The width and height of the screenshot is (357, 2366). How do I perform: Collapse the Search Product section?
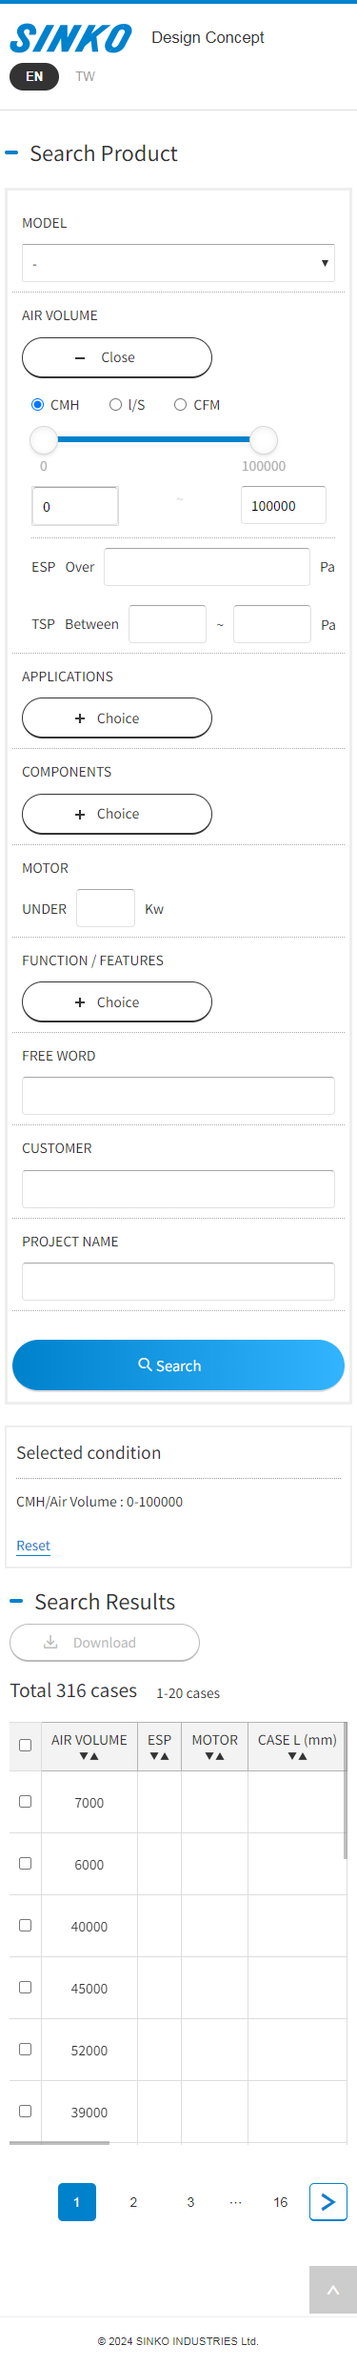(11, 153)
